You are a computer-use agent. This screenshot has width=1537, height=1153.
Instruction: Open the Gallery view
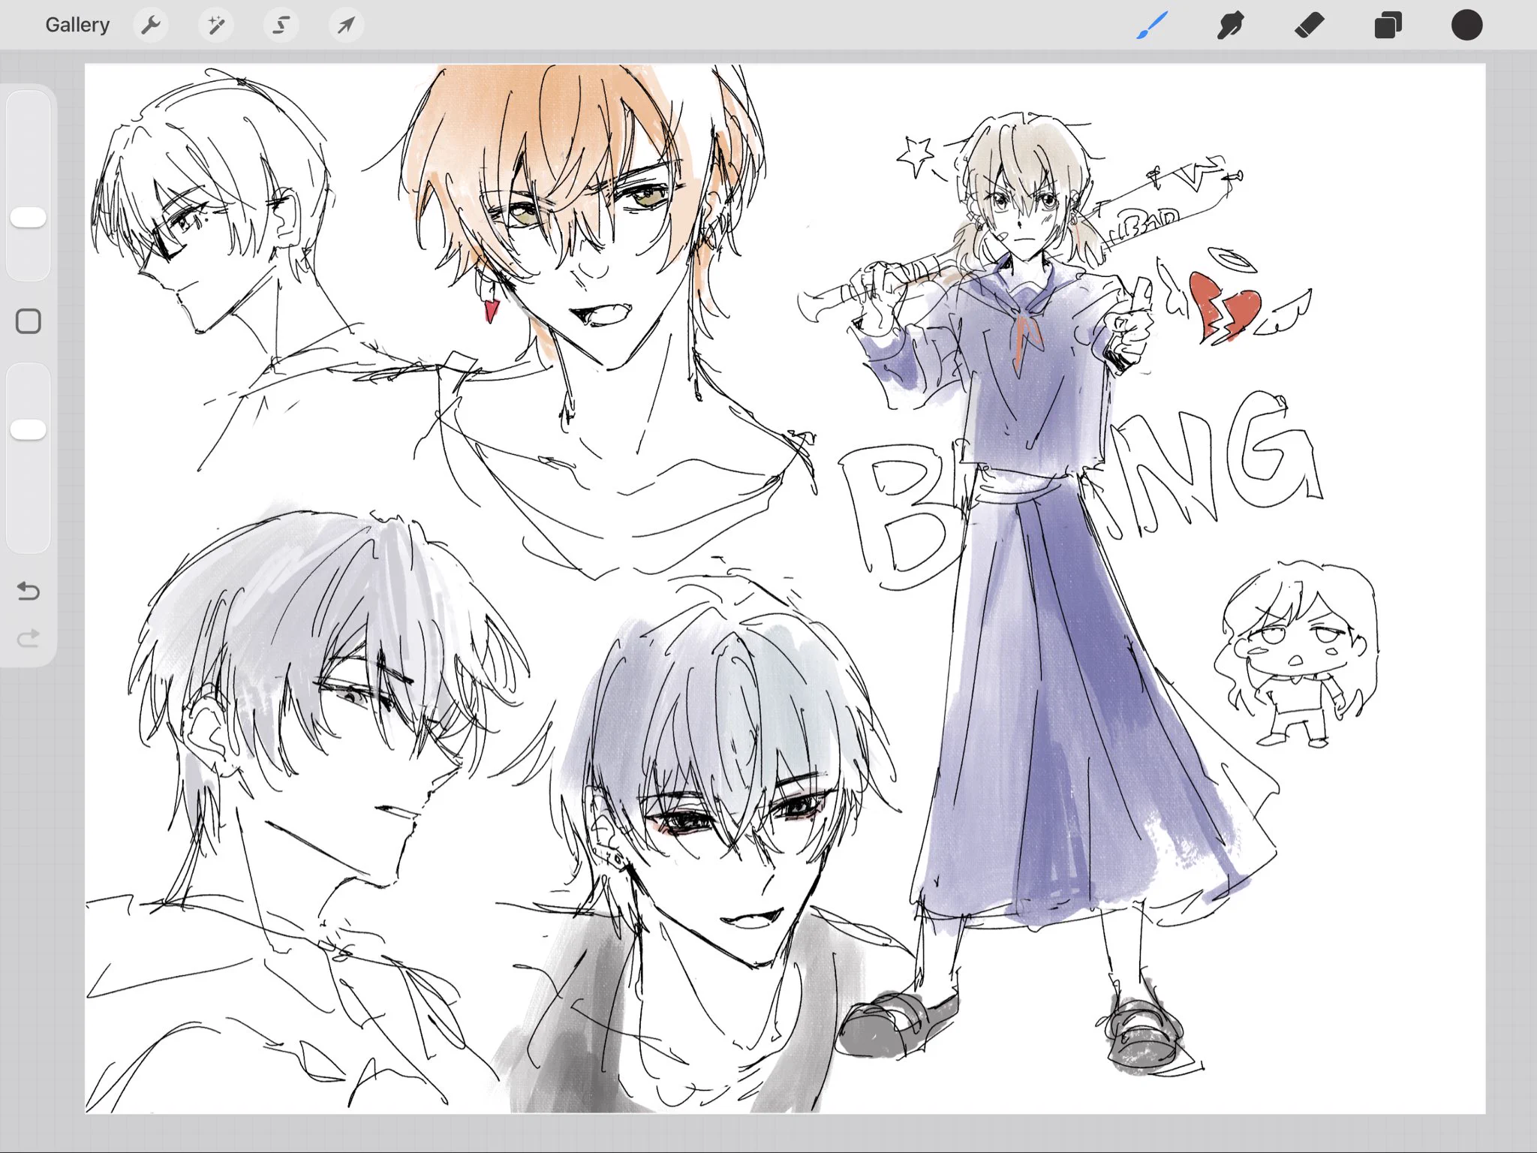(77, 25)
